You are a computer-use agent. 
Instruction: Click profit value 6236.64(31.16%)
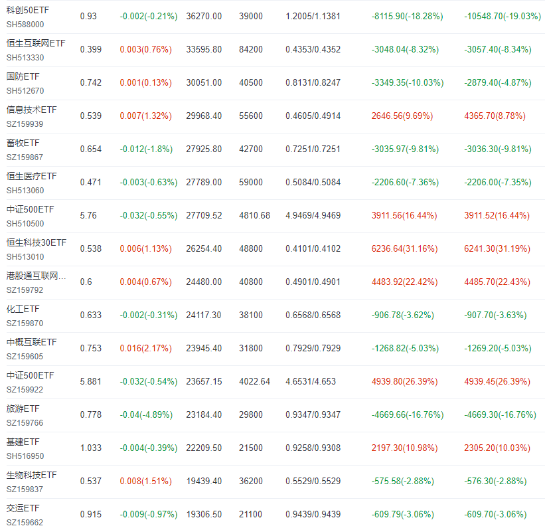tap(404, 248)
